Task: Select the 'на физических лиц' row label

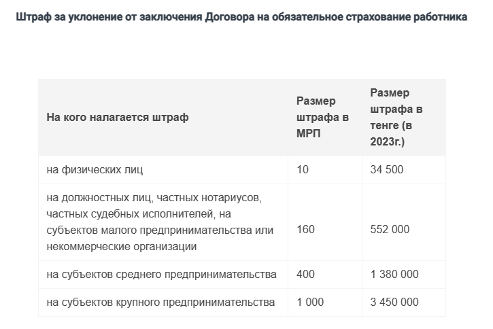Action: coord(95,170)
